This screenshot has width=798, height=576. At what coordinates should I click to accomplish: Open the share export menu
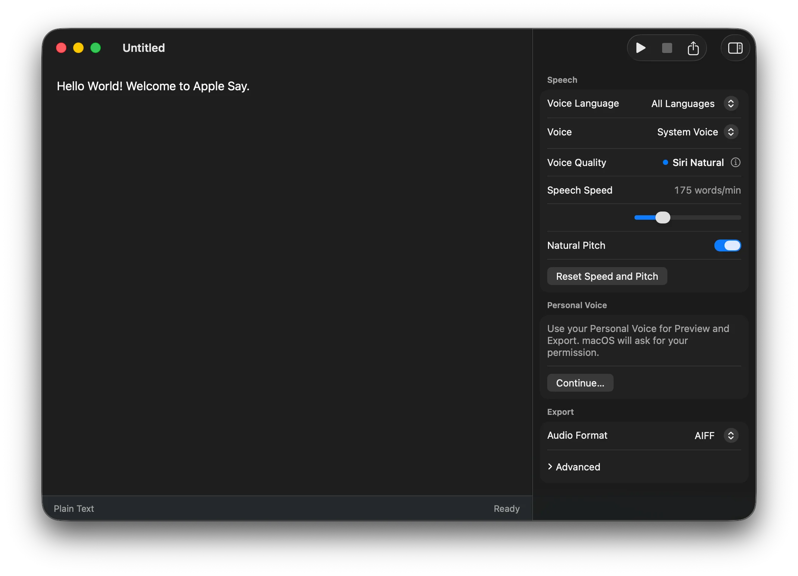pos(693,48)
